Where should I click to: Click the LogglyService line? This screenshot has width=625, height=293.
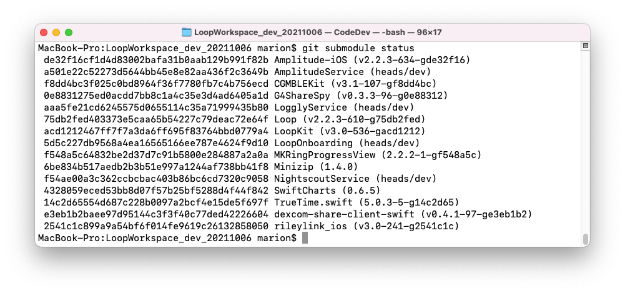point(229,107)
